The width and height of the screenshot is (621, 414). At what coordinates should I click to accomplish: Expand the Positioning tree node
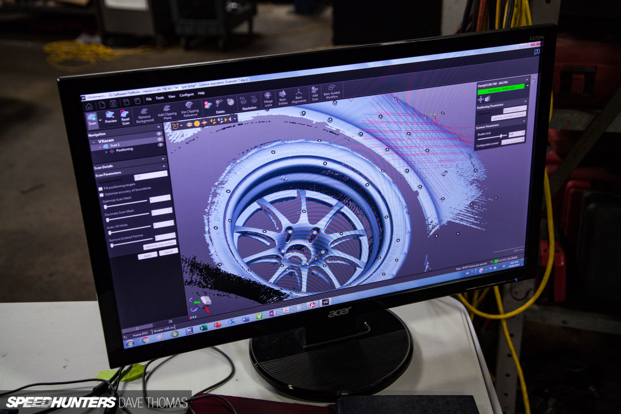pyautogui.click(x=106, y=152)
